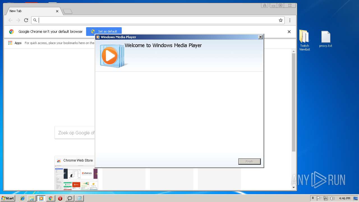The width and height of the screenshot is (359, 202).
Task: Open the Action Center flag icon
Action: (319, 198)
